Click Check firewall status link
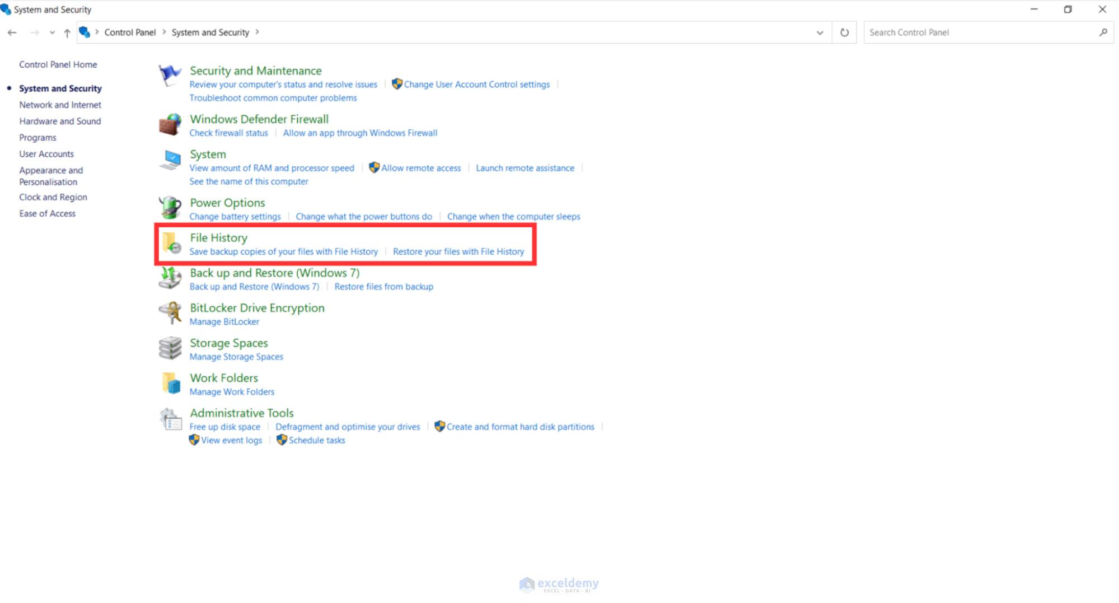Image resolution: width=1119 pixels, height=603 pixels. (x=228, y=133)
